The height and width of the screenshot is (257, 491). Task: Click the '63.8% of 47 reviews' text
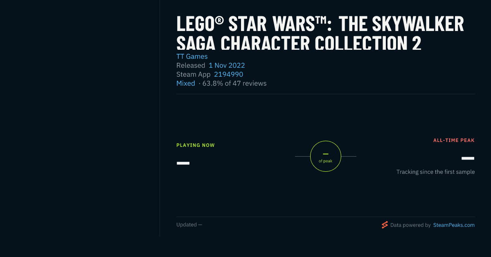tap(234, 83)
